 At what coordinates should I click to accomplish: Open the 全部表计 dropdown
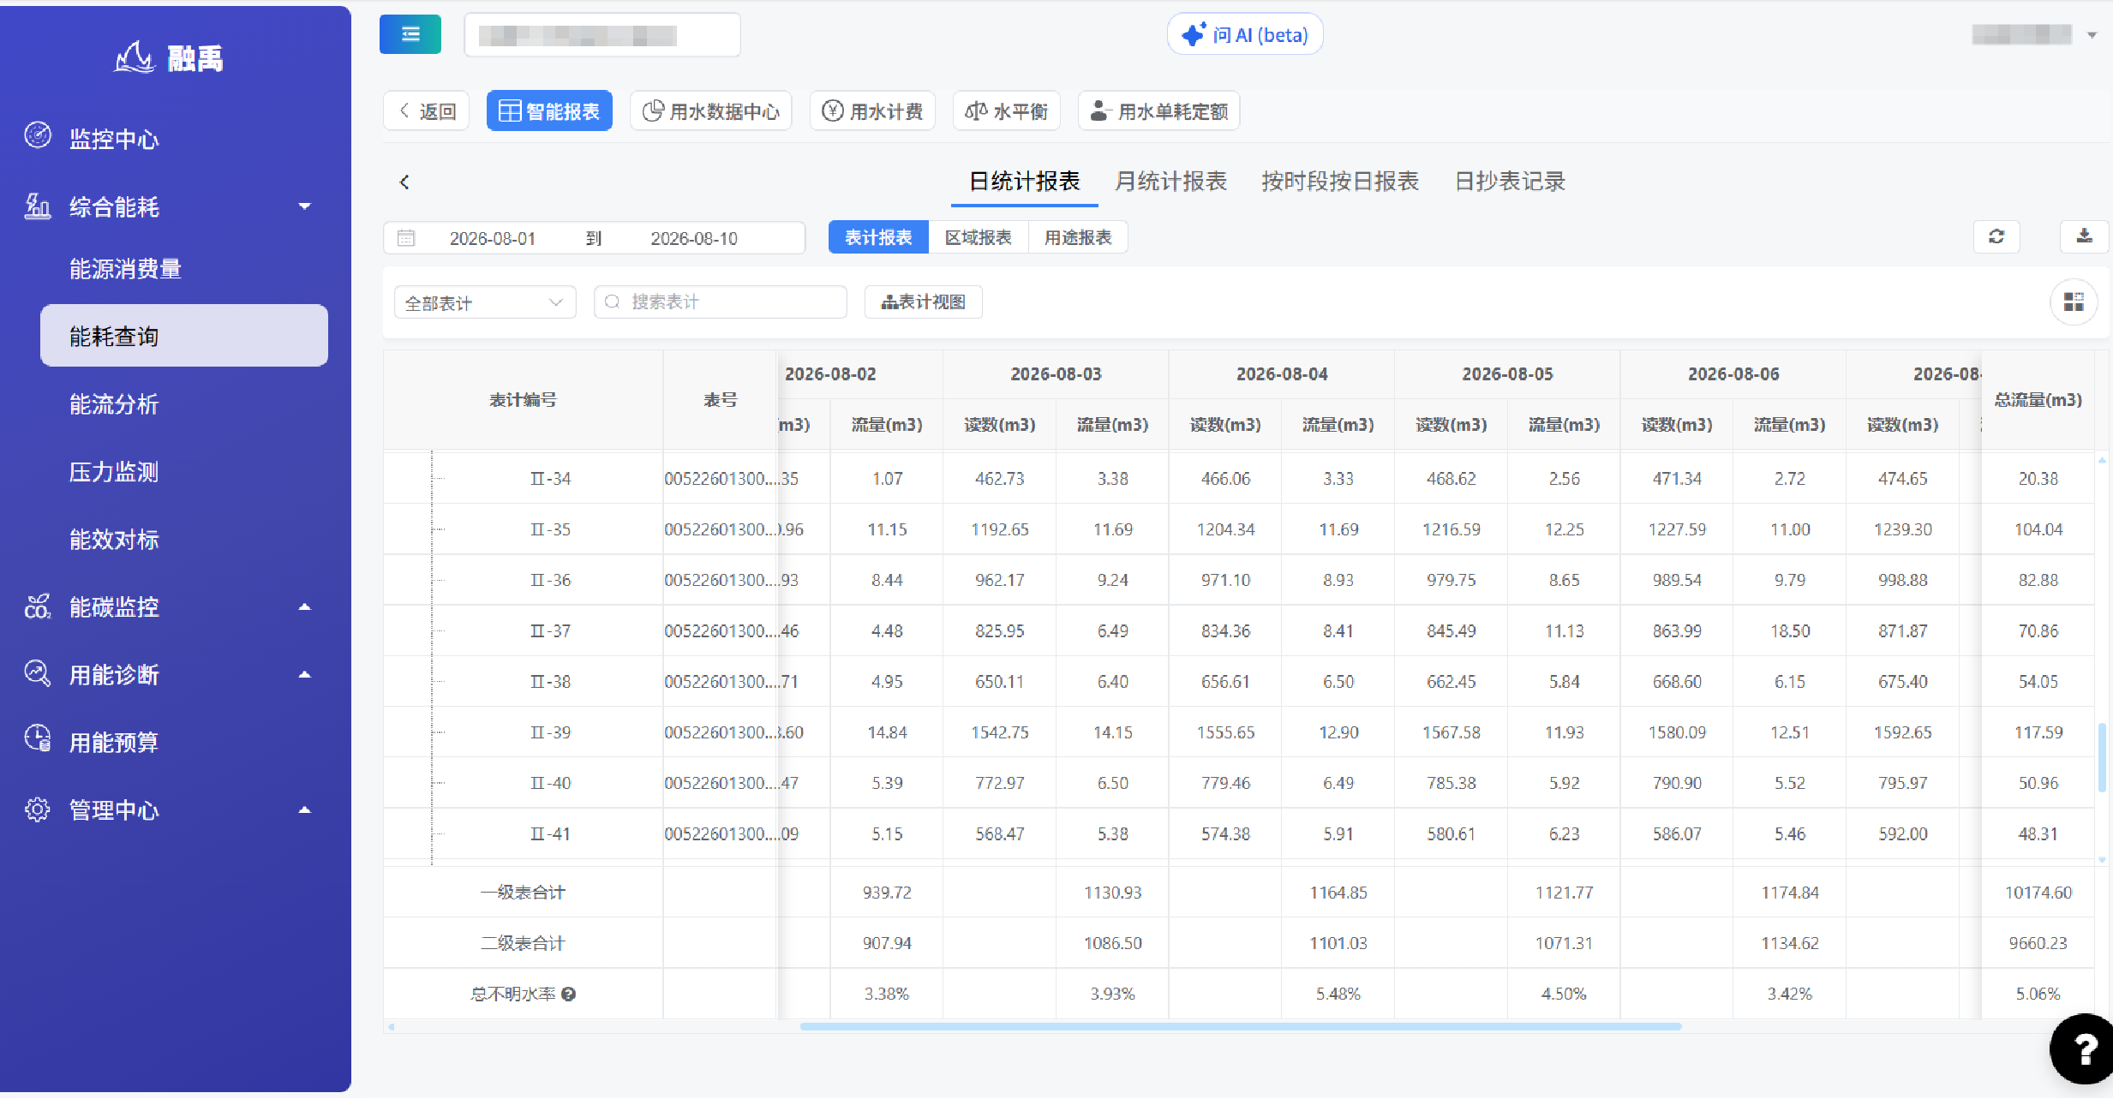coord(485,302)
